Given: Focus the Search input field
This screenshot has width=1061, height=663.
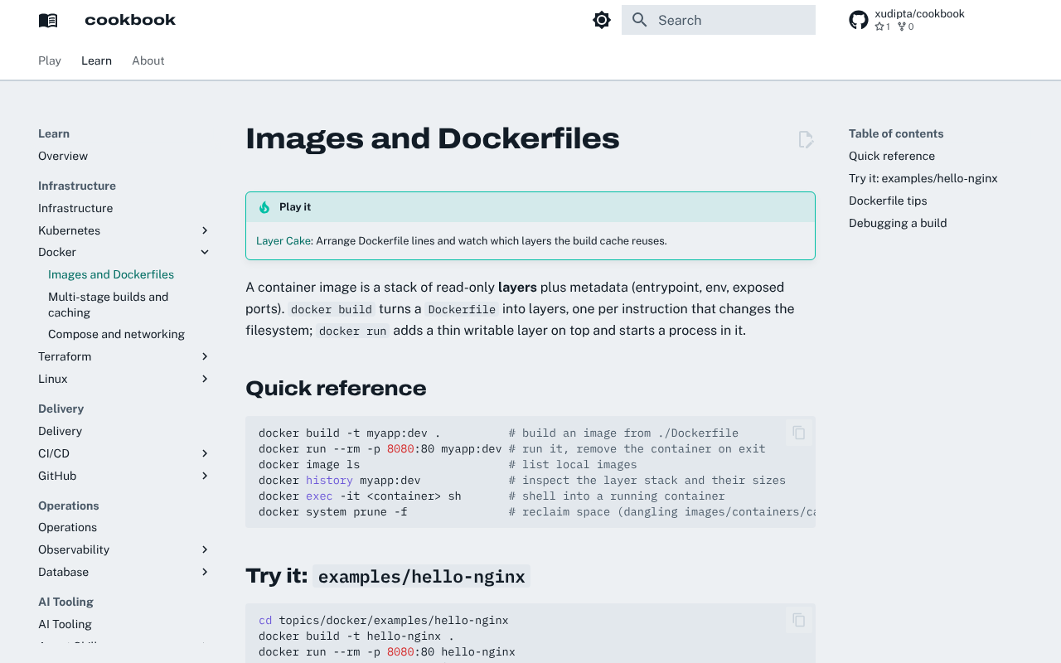Looking at the screenshot, I should [x=719, y=20].
